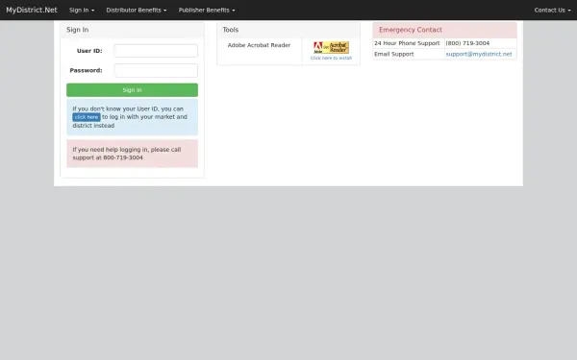Screen dimensions: 577x360
Task: Click the Tools panel heading
Action: (288, 30)
